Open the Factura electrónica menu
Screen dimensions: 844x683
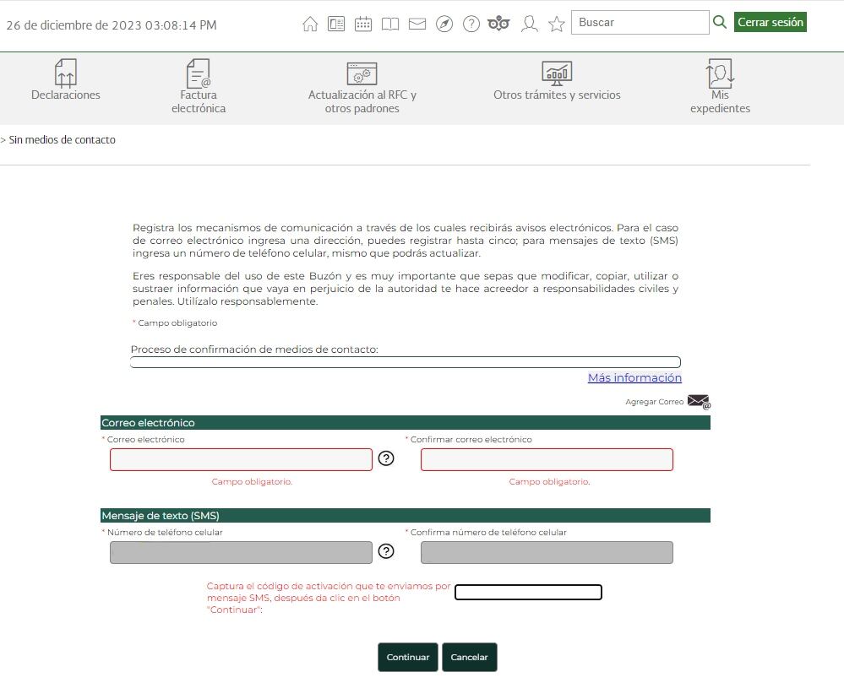pos(199,86)
